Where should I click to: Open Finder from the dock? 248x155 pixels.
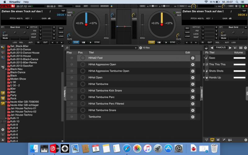pos(34,148)
